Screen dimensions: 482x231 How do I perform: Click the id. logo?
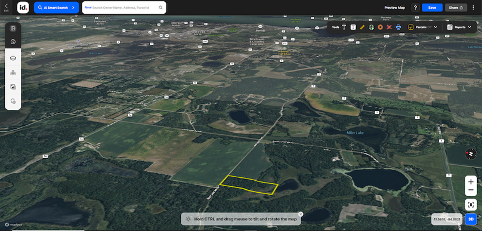point(23,7)
